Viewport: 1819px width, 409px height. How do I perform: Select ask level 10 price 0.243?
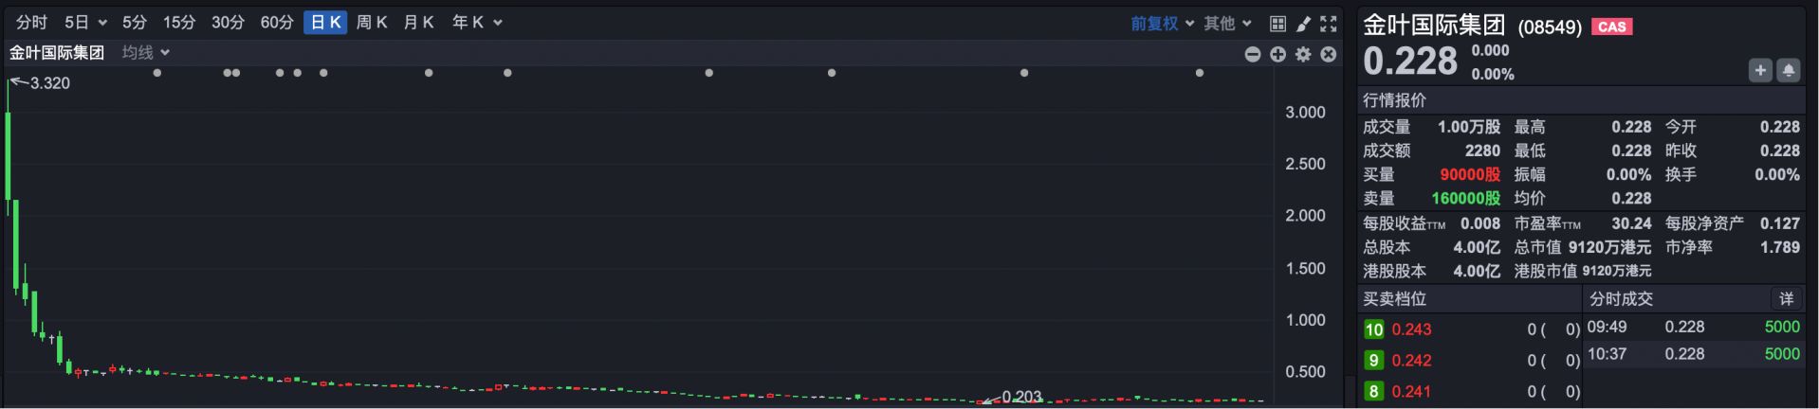(x=1411, y=329)
